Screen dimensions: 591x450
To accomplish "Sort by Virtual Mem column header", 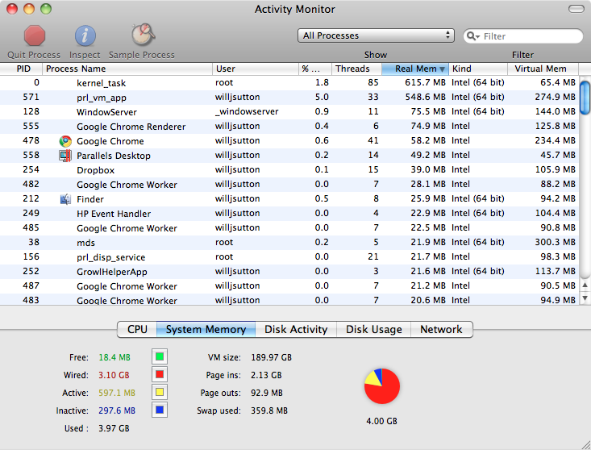I will pos(543,69).
